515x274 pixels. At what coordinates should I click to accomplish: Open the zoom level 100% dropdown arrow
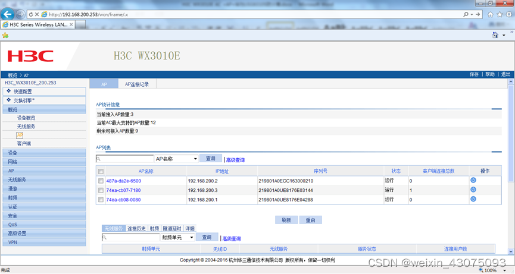tap(504, 270)
